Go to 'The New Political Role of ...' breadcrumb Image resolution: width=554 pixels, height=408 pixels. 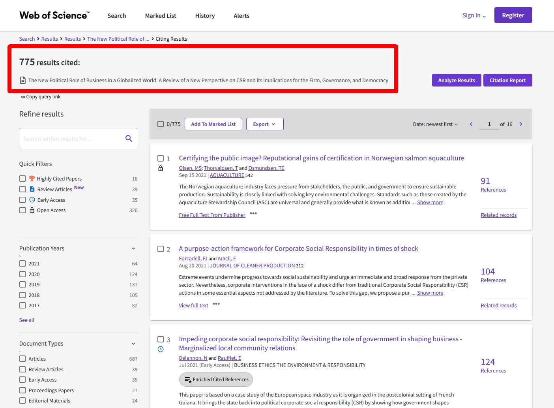118,39
